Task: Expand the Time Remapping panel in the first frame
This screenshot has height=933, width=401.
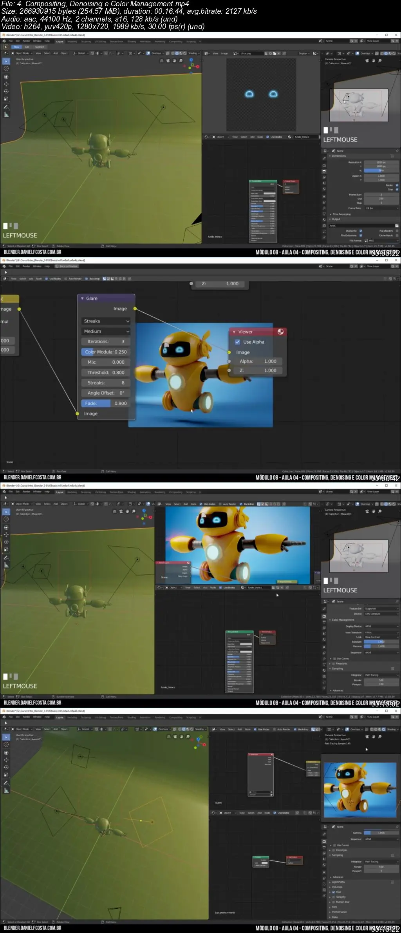Action: click(x=341, y=214)
